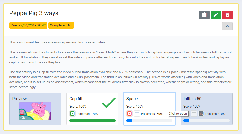Screen dimensions: 242x134
Task: Click the Space blue progress bar
Action: coord(149,121)
